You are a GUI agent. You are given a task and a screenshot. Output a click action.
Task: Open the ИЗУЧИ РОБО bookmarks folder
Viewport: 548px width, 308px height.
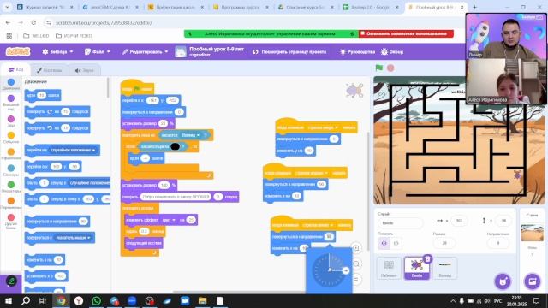(74, 36)
